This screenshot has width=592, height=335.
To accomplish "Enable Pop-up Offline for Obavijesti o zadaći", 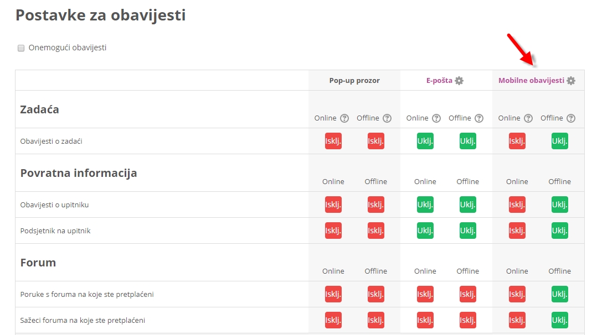I will [x=376, y=141].
